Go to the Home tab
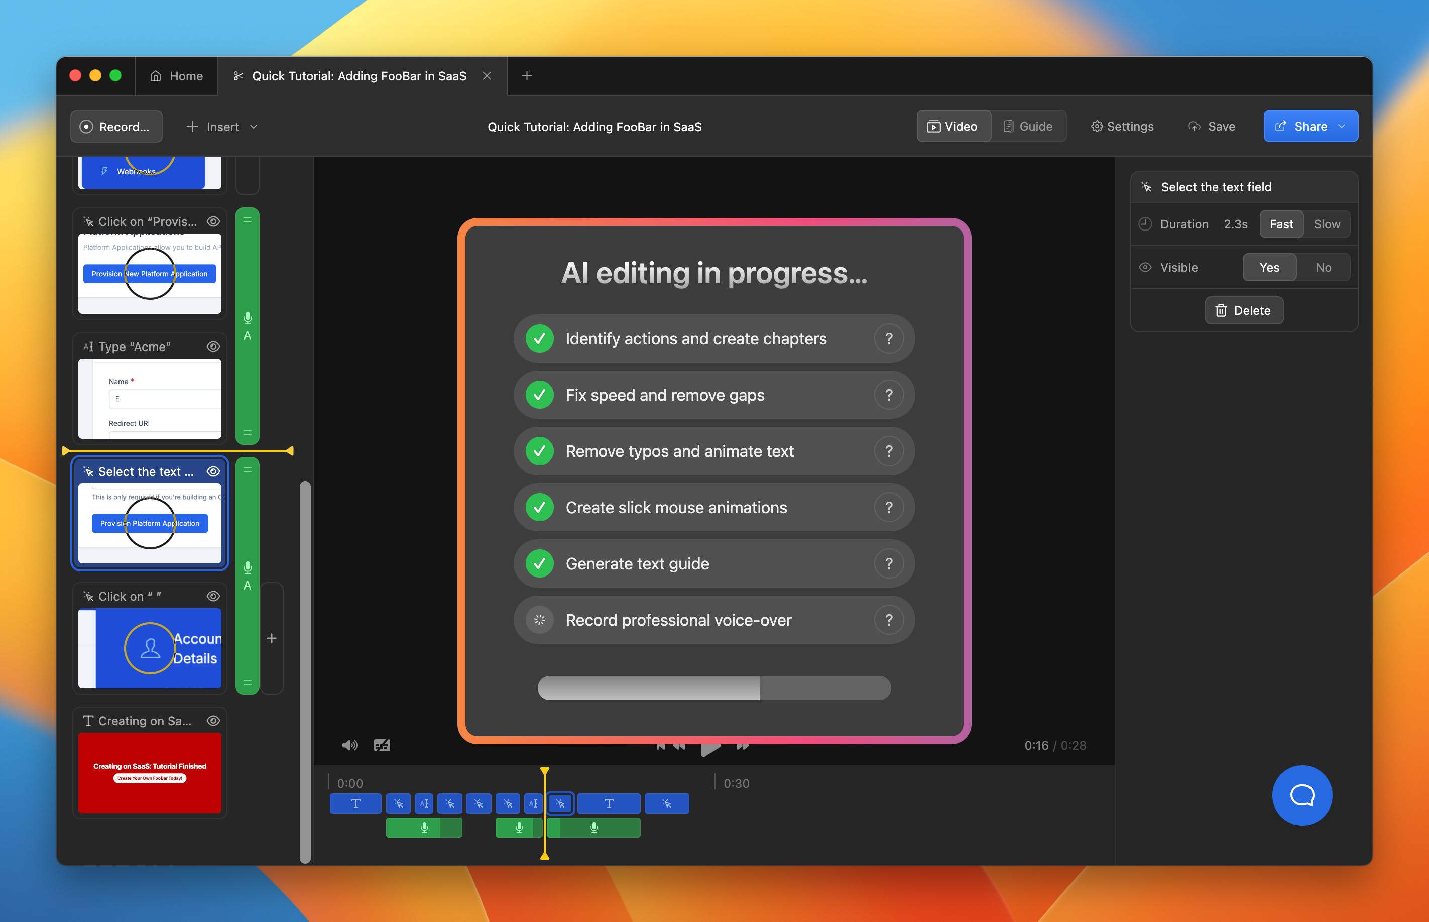The height and width of the screenshot is (922, 1429). [x=177, y=76]
